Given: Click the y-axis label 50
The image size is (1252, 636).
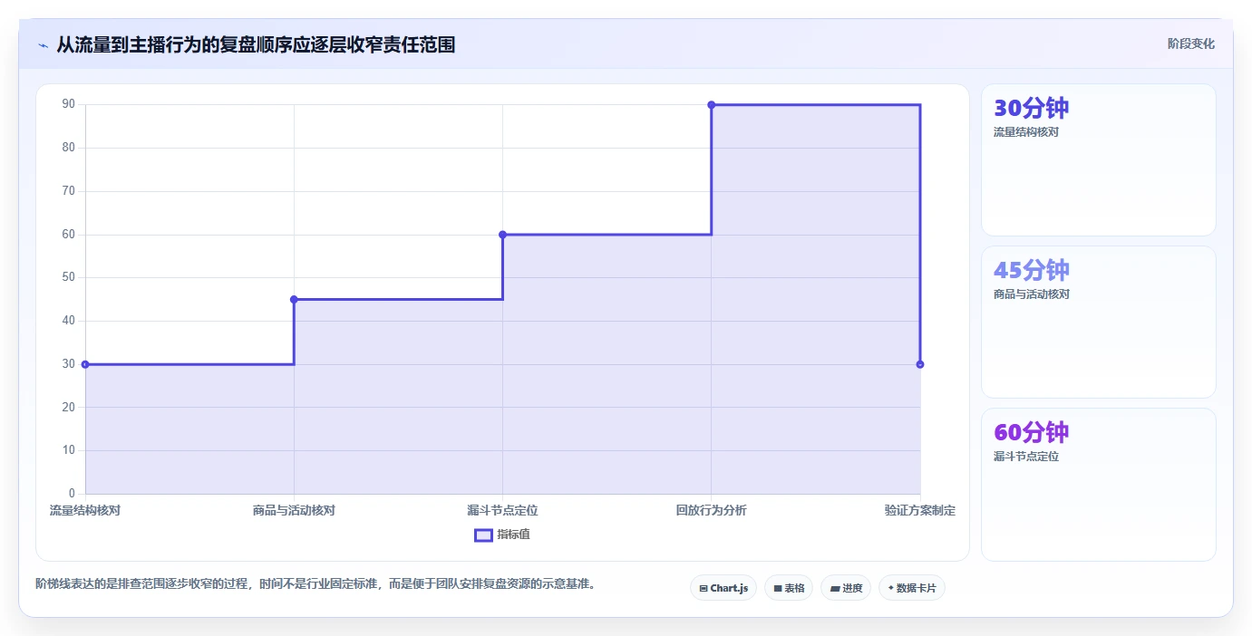Looking at the screenshot, I should pyautogui.click(x=68, y=277).
